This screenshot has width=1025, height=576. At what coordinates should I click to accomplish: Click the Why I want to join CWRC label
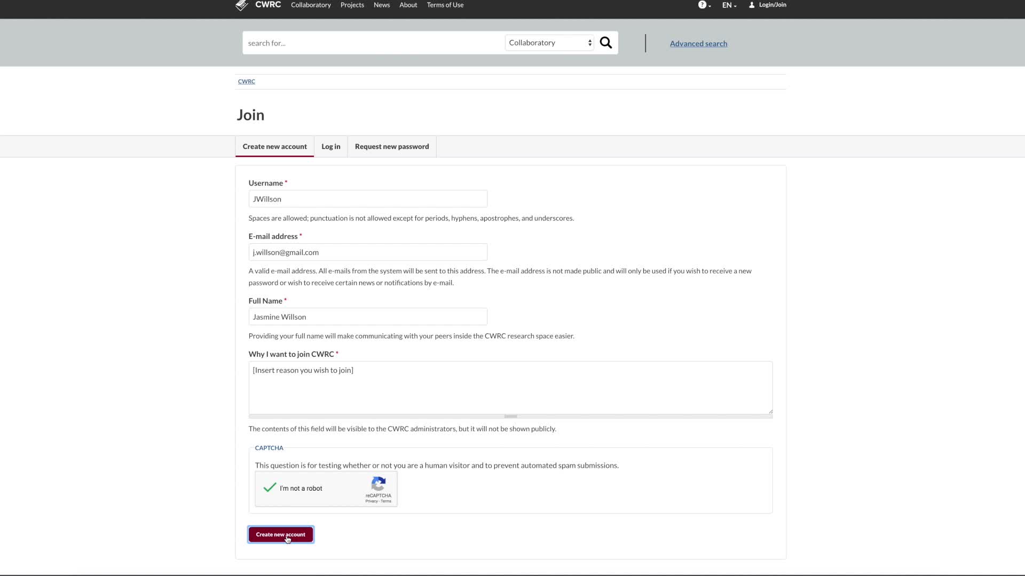291,354
